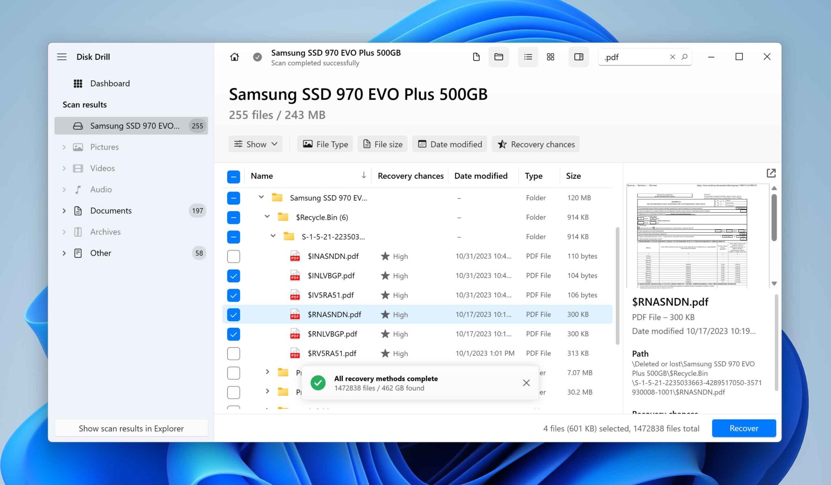
Task: Select the Documents sidebar category
Action: point(110,210)
